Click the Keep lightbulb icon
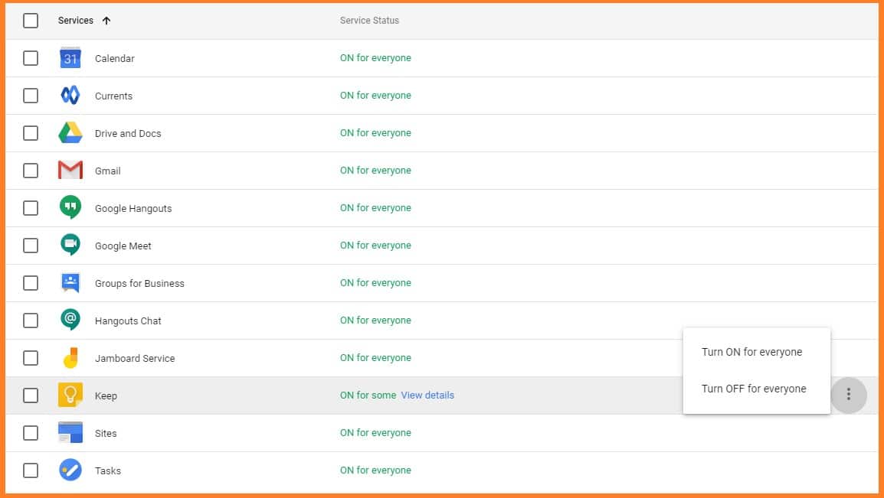 [x=70, y=395]
